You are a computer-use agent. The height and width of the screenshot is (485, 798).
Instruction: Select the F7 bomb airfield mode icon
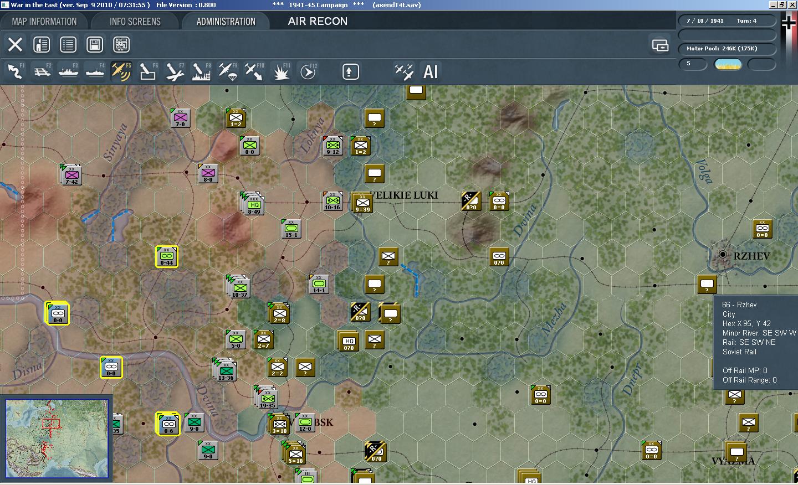tap(175, 71)
